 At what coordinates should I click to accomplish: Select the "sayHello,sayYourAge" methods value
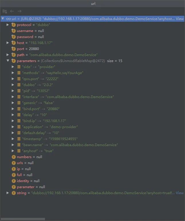click(64, 73)
